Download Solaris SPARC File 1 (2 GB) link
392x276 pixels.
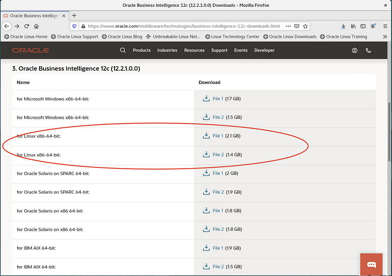pos(218,173)
